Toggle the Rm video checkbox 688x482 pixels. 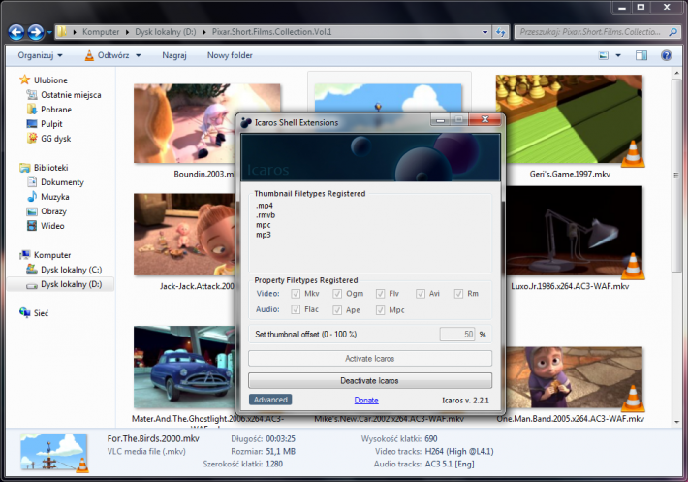[x=459, y=294]
